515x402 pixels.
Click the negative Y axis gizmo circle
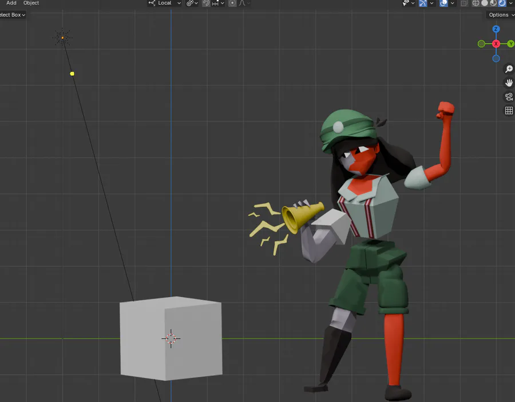coord(481,44)
